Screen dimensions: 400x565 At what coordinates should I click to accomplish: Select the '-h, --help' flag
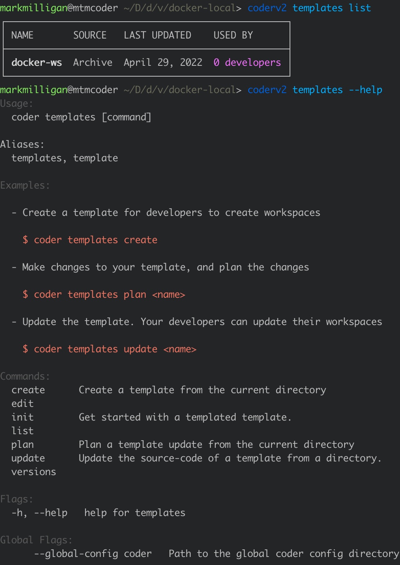tap(39, 513)
